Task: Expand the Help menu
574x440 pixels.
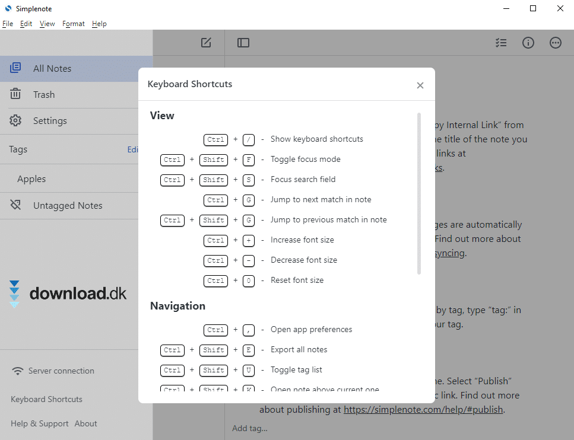Action: (99, 24)
